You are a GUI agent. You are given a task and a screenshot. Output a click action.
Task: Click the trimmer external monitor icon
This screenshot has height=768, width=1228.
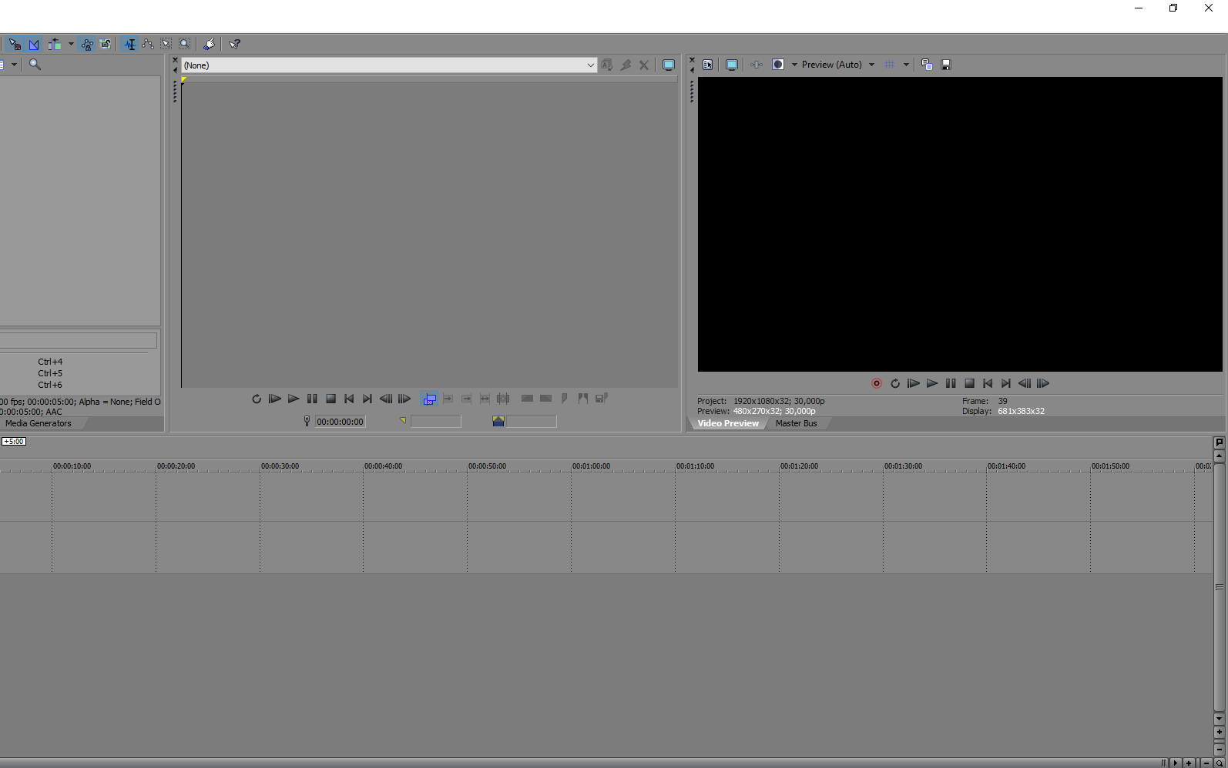[669, 65]
